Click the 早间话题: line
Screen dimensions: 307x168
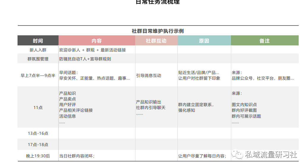pos(69,73)
